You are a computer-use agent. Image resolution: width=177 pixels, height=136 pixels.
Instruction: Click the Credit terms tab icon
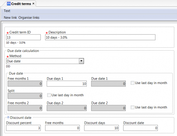pyautogui.click(x=9, y=4)
